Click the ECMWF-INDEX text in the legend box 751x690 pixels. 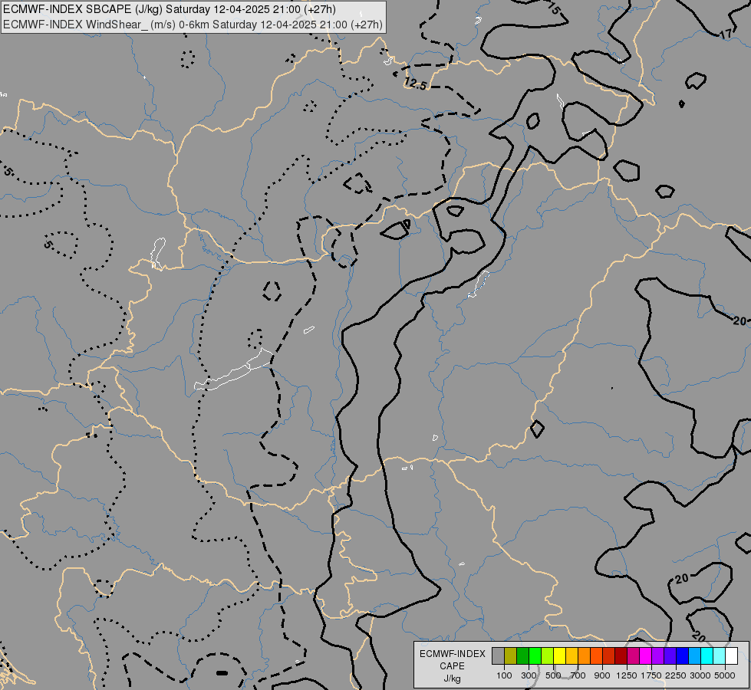[453, 654]
